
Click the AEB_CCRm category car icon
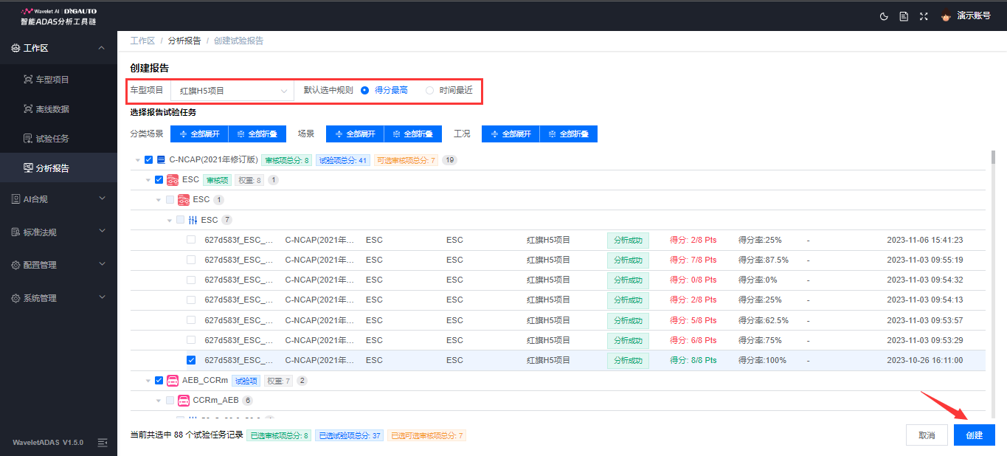click(172, 381)
